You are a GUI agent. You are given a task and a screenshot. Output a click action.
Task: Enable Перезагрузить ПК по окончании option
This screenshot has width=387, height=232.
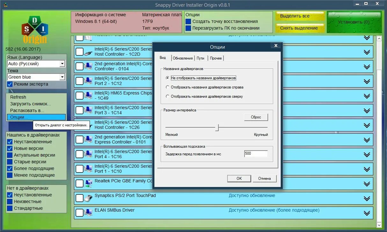188,28
